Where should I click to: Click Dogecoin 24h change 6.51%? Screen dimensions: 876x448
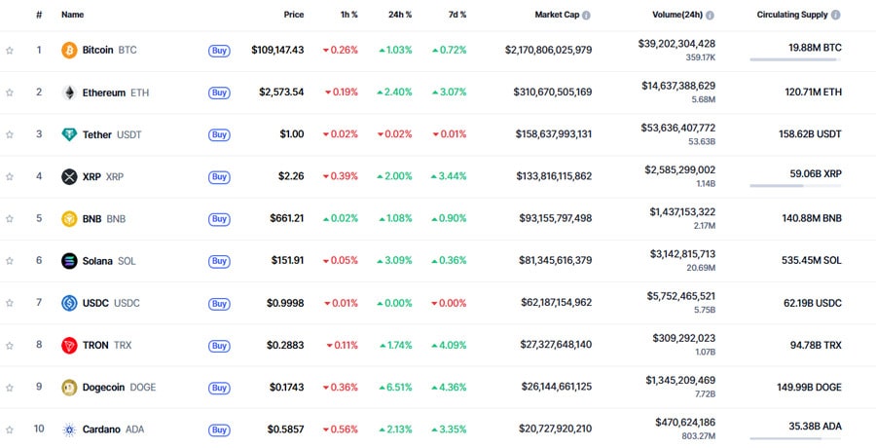(x=395, y=387)
